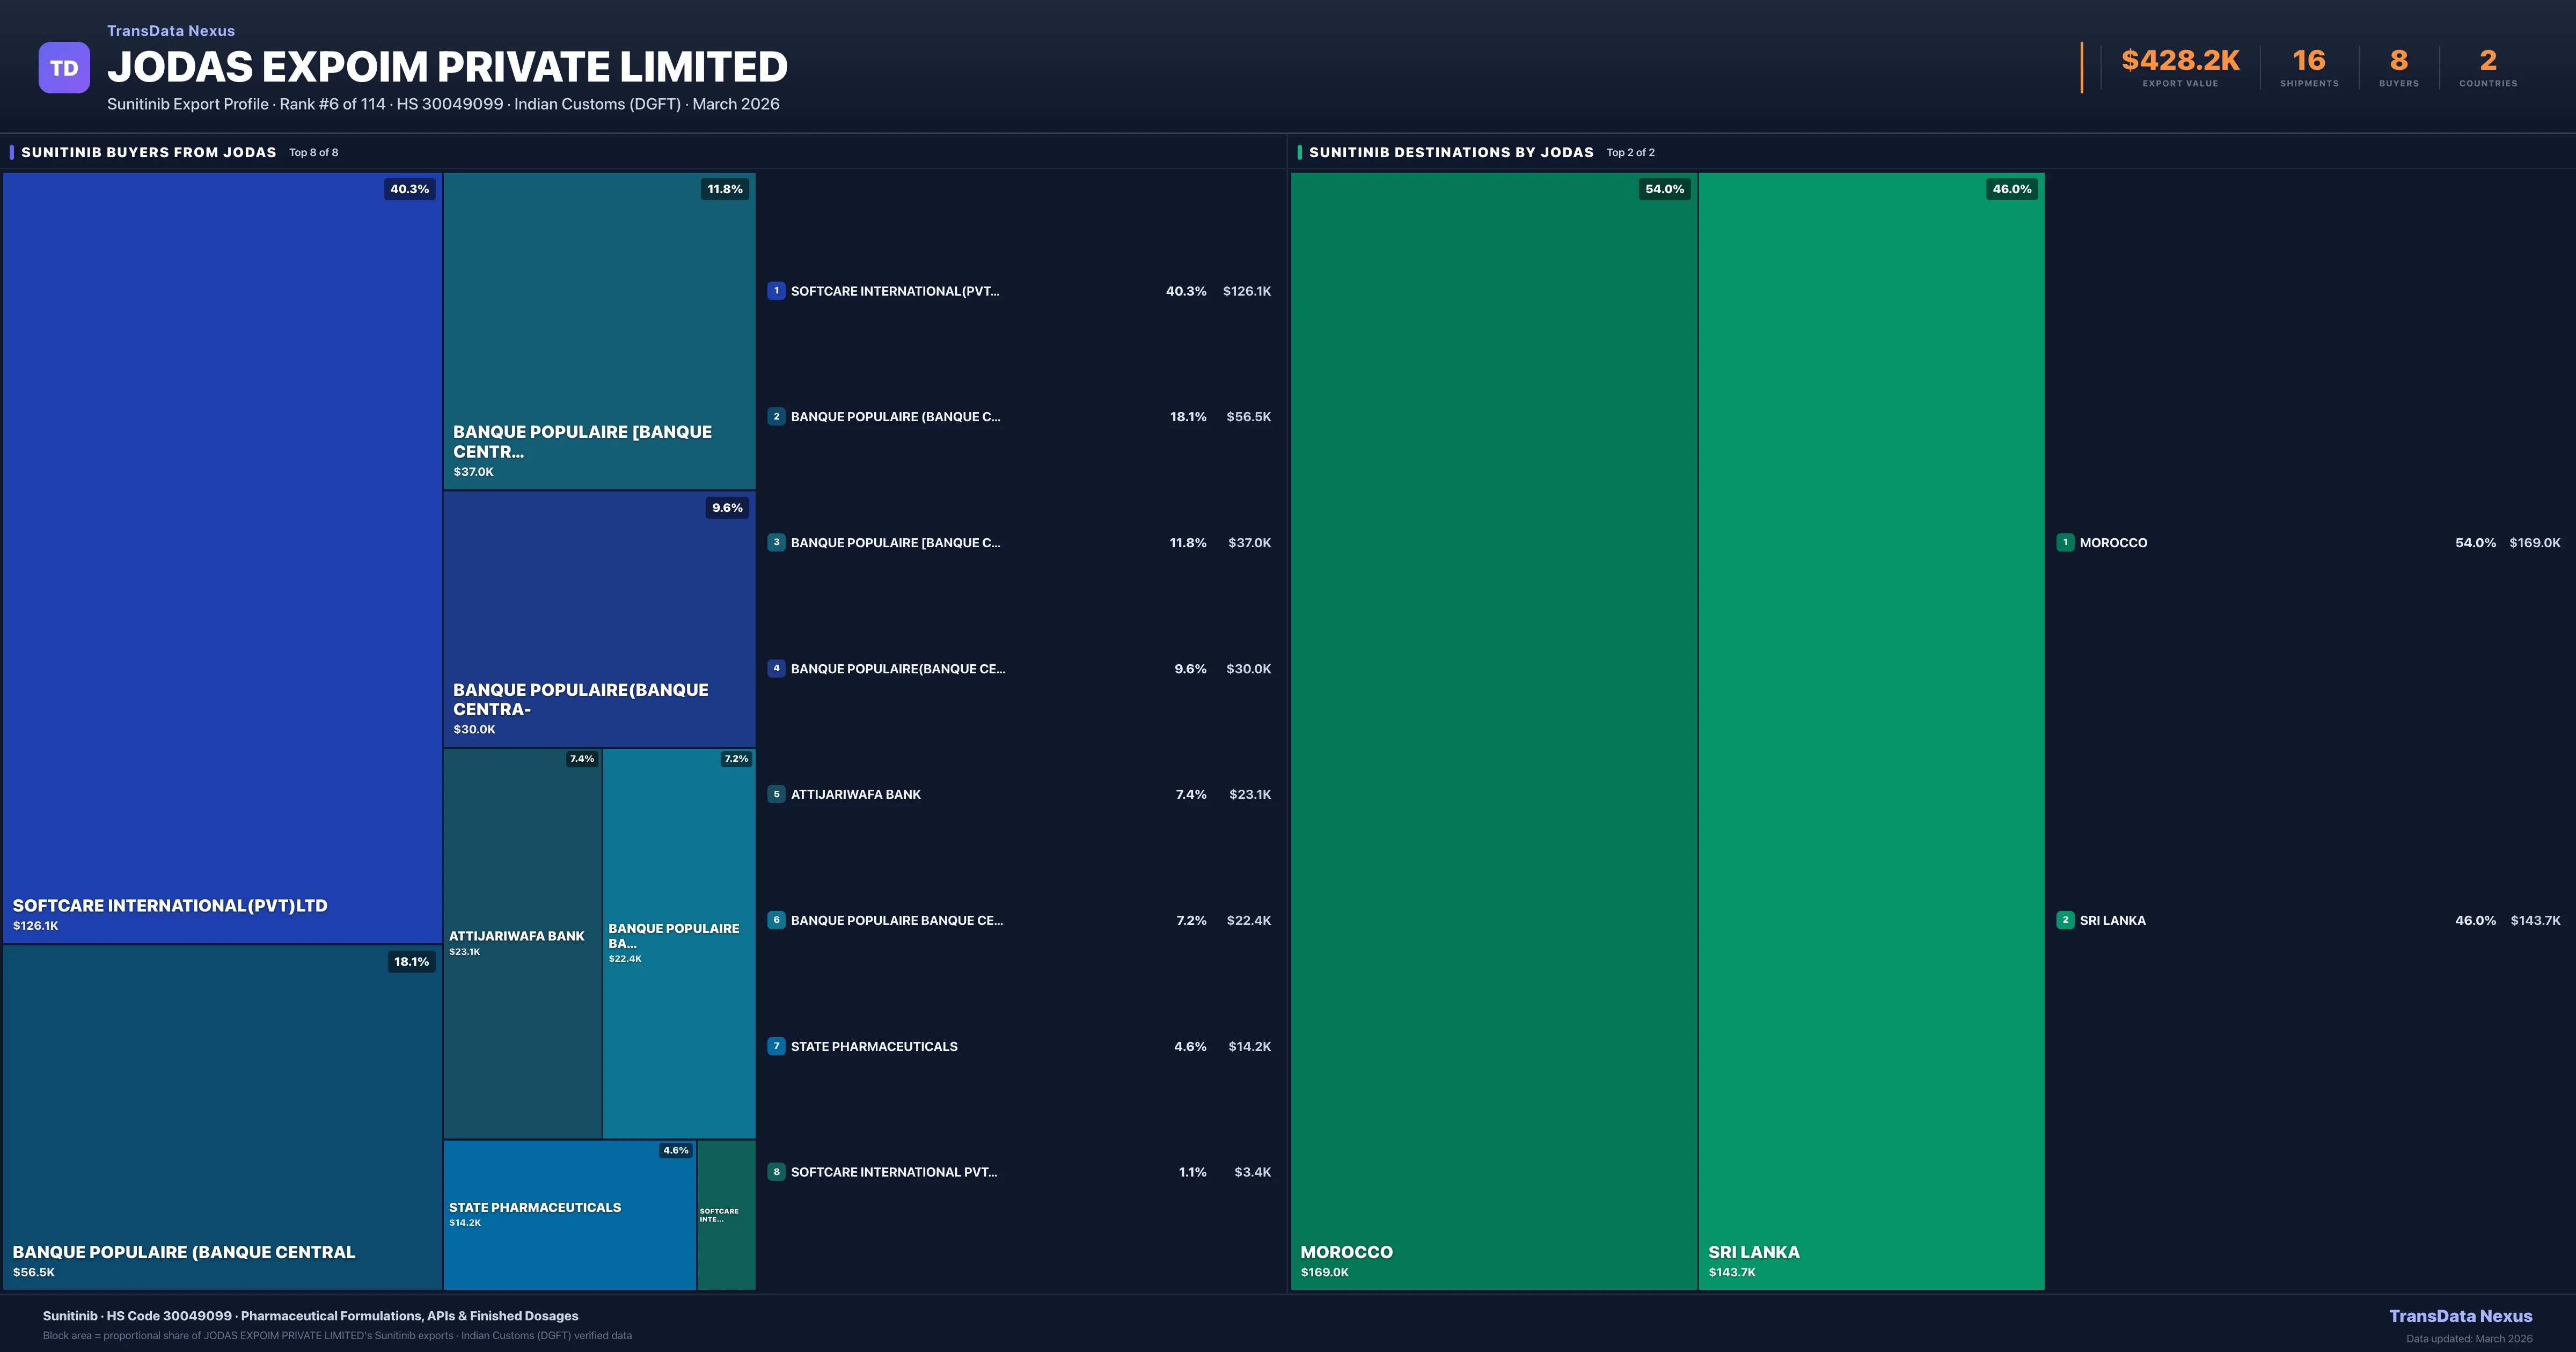Image resolution: width=2576 pixels, height=1352 pixels.
Task: Click the TransData Nexus footer brand link
Action: pos(2460,1316)
